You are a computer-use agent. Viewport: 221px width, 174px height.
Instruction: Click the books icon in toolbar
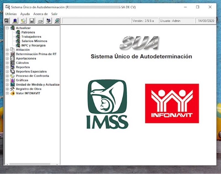15,20
